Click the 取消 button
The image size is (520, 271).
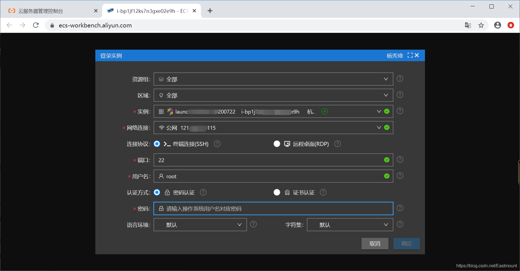click(375, 244)
